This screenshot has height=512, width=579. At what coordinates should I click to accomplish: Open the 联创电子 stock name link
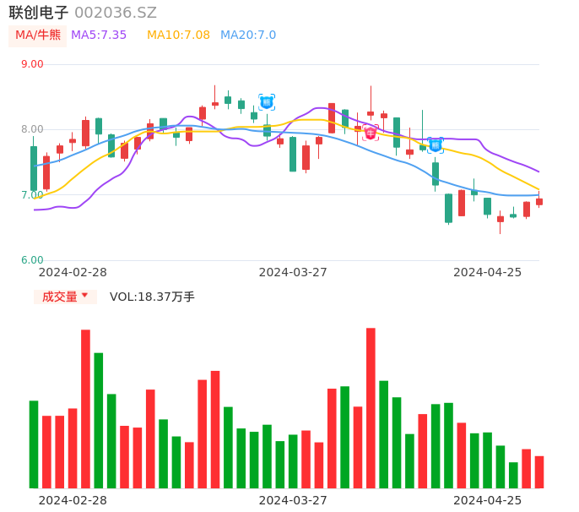(38, 13)
